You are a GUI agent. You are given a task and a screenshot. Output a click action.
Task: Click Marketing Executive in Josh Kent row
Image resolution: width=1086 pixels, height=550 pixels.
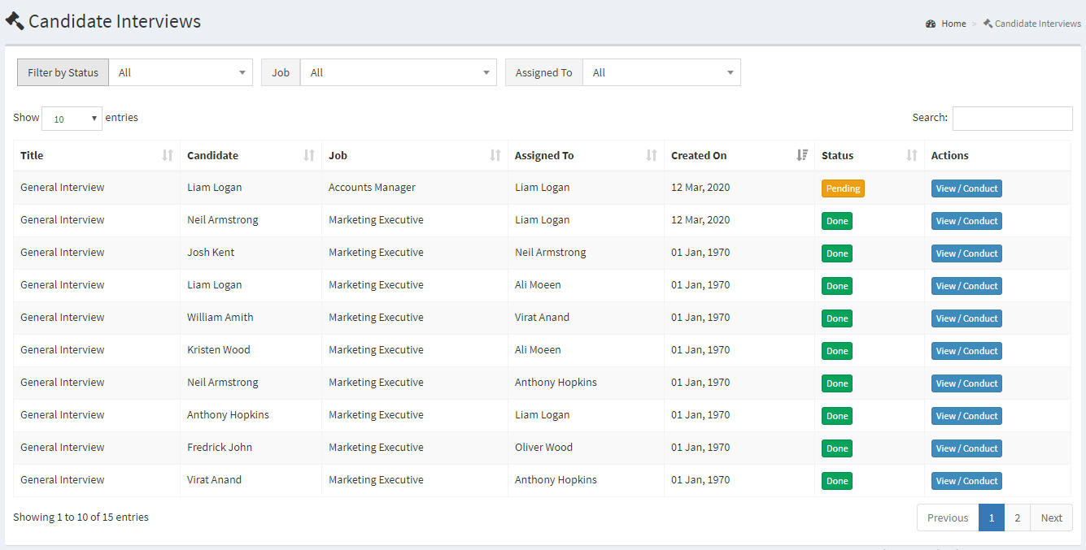pos(376,253)
